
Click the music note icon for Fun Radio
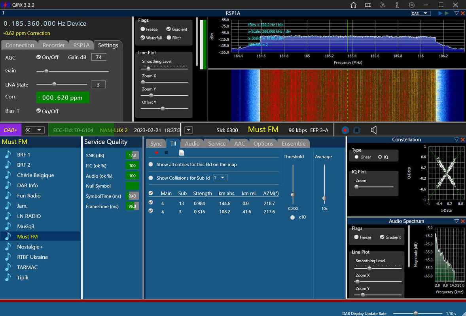click(x=8, y=196)
